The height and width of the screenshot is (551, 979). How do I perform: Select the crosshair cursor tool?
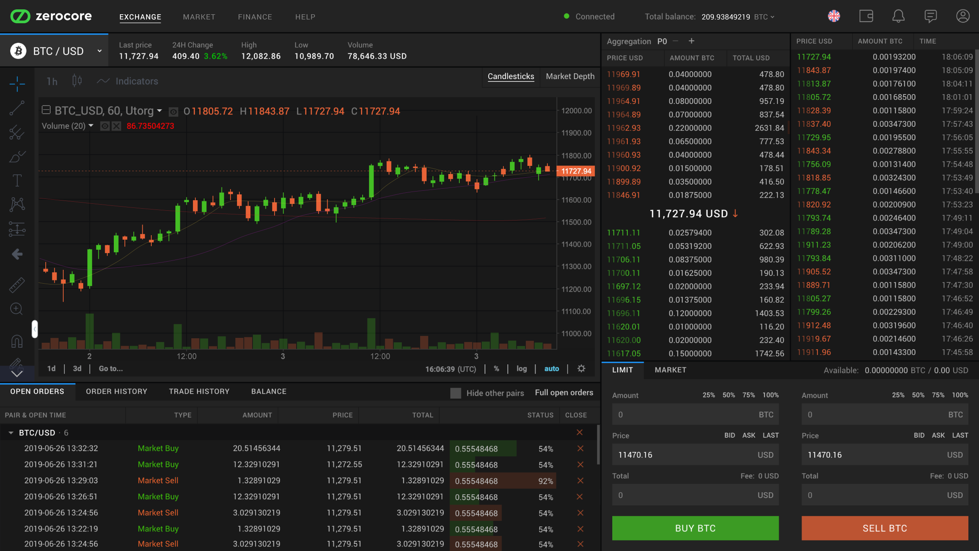click(17, 84)
